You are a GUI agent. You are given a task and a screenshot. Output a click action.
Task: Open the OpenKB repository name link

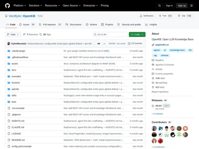(x=29, y=16)
